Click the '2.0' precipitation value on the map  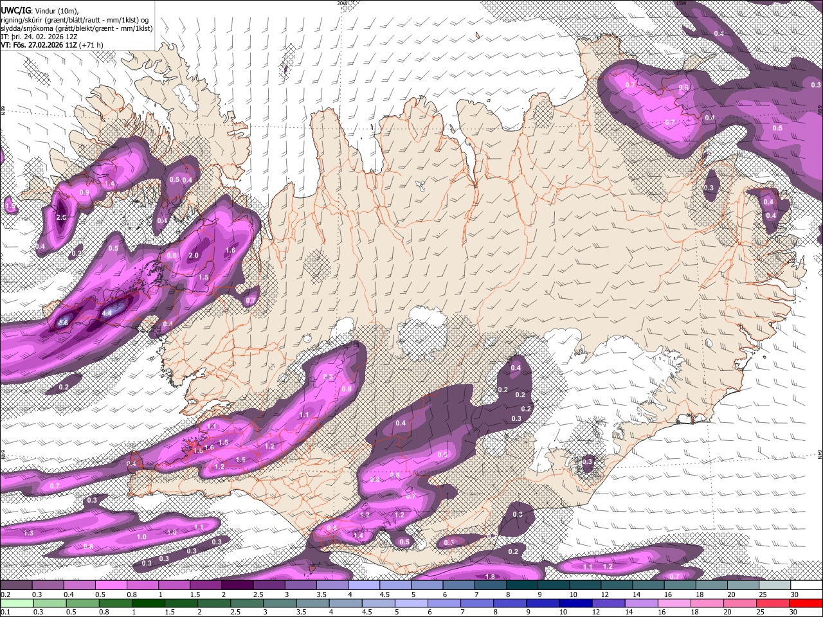[x=194, y=256]
